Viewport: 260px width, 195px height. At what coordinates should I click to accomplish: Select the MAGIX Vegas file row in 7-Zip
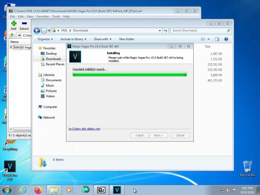coord(20,47)
